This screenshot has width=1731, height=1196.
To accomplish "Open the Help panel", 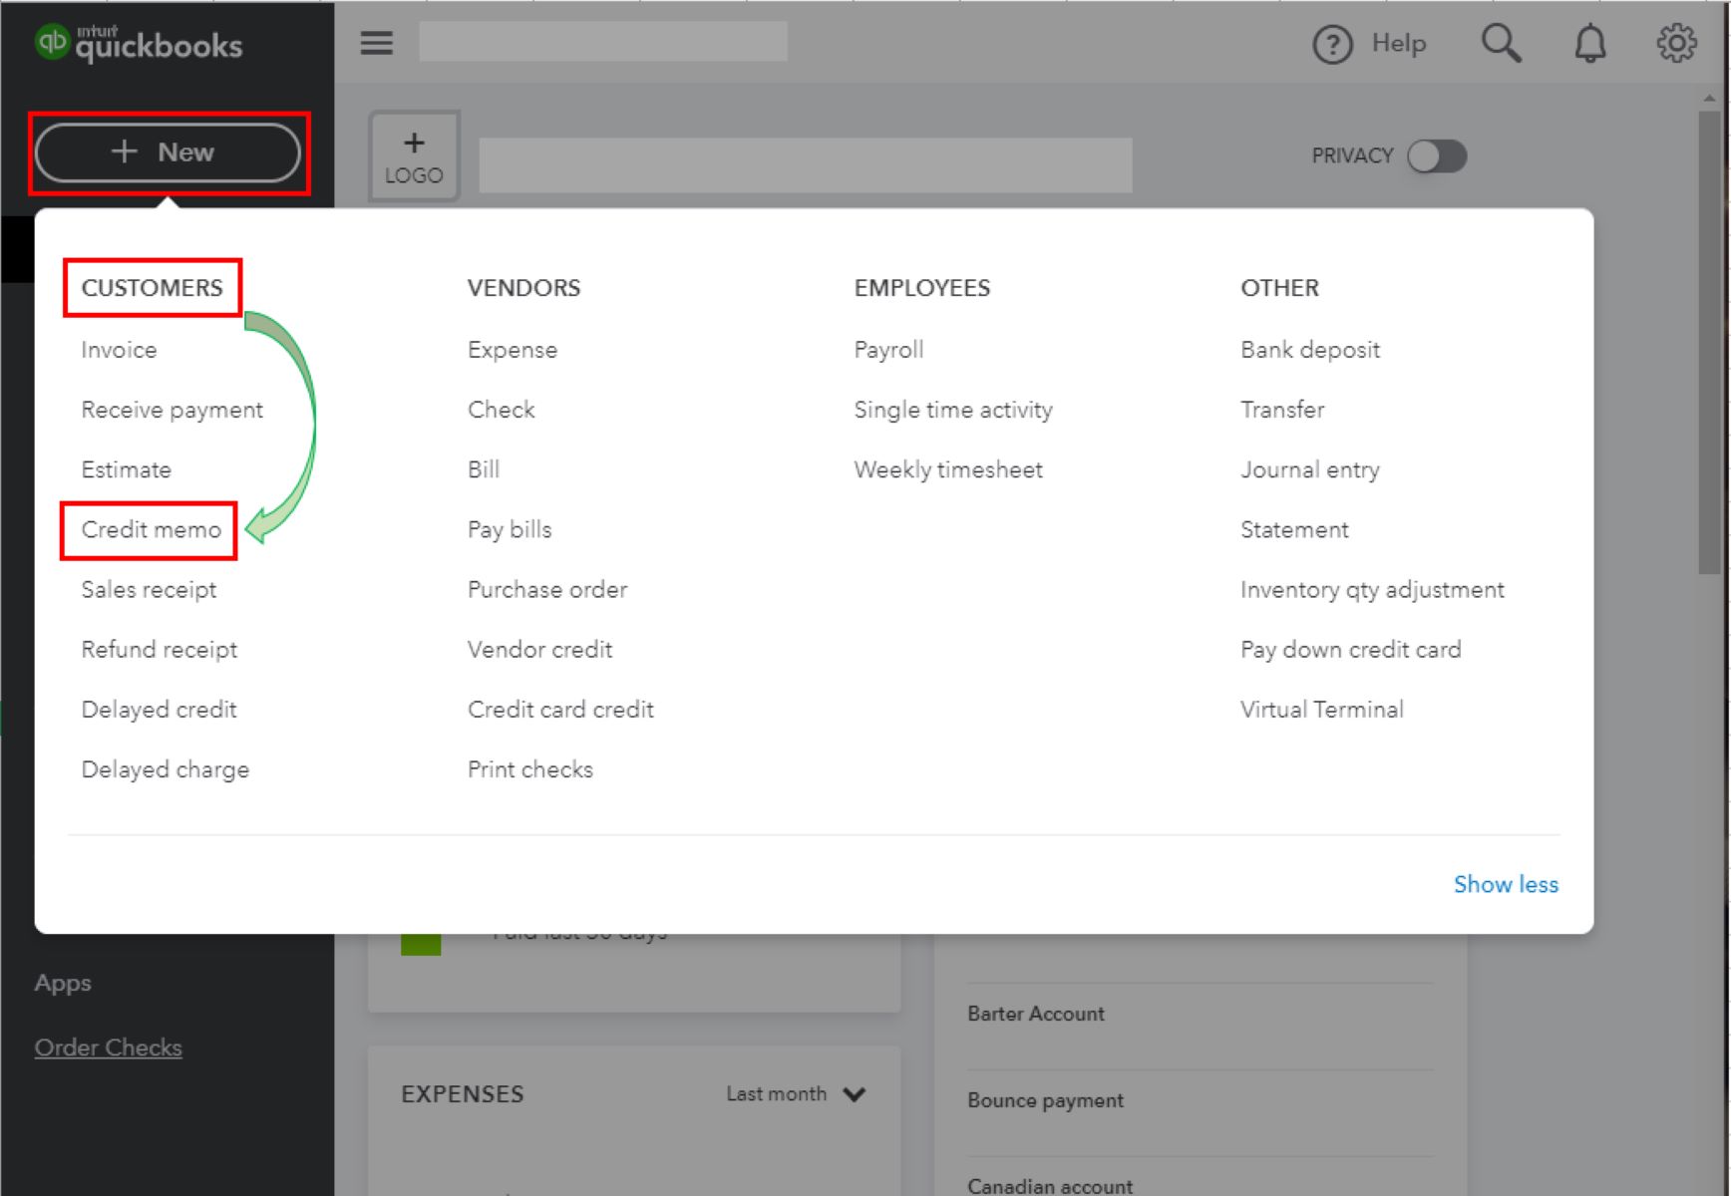I will pyautogui.click(x=1369, y=43).
